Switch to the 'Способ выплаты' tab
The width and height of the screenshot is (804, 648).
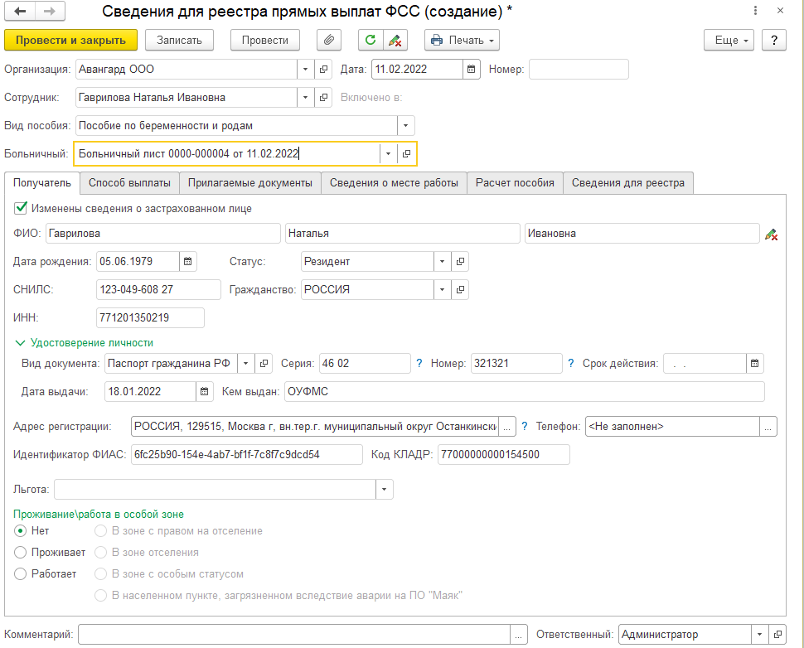(x=129, y=182)
